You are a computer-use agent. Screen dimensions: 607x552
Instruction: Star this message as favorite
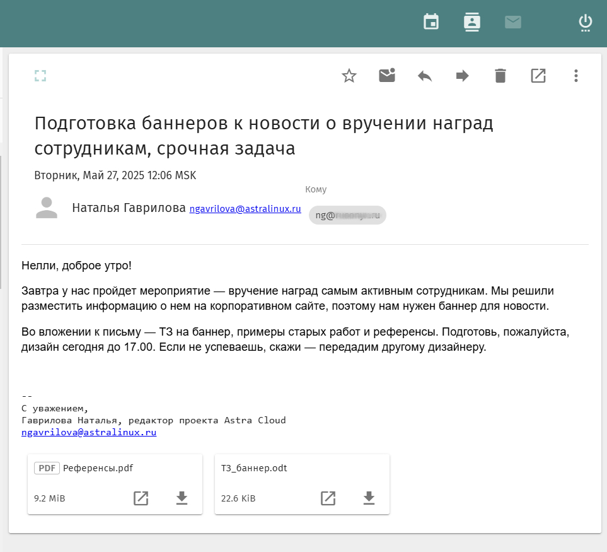[349, 76]
